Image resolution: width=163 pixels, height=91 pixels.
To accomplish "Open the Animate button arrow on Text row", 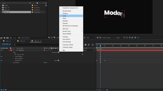I will tap(58, 52).
